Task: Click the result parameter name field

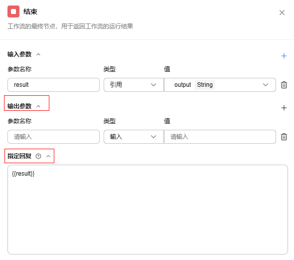Action: point(53,85)
